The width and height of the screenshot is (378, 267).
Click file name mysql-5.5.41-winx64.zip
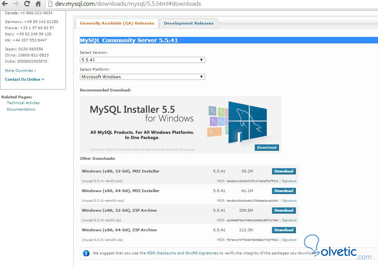tap(102, 240)
